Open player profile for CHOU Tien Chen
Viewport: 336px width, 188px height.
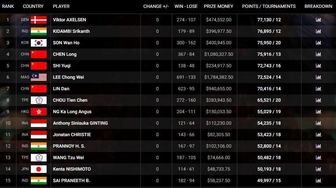70,100
